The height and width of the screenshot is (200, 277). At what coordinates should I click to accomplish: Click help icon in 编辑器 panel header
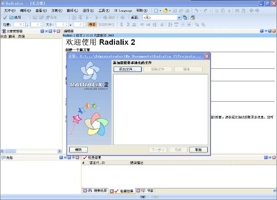[262, 31]
